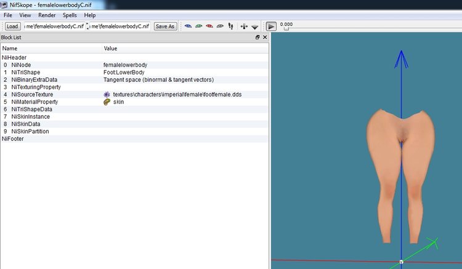462x269 pixels.
Task: Click the material palette icon beside skin
Action: (107, 102)
